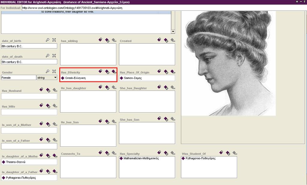Add an existing instance to Is_son_of_a_Mother

coord(48,124)
